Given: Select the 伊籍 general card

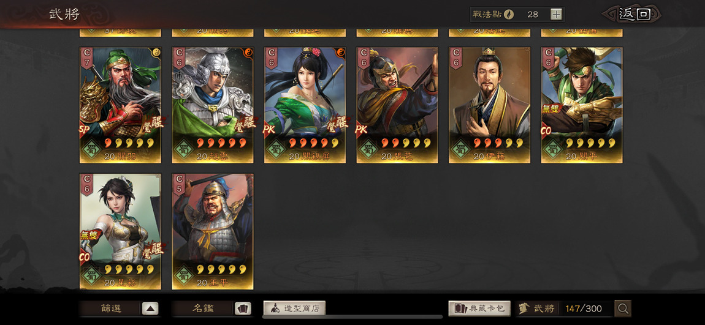Looking at the screenshot, I should 489,105.
